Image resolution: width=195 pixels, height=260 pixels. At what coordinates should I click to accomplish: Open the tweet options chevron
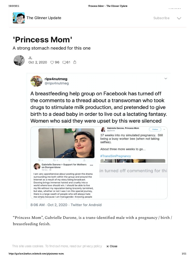(166, 78)
